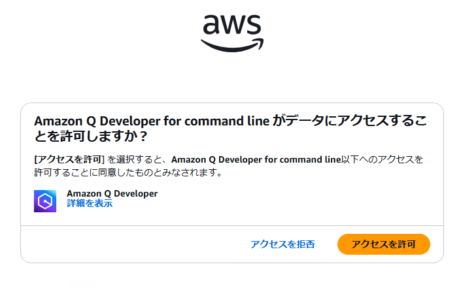The width and height of the screenshot is (461, 290).
Task: Open the 詳細を表示 link
Action: [90, 203]
